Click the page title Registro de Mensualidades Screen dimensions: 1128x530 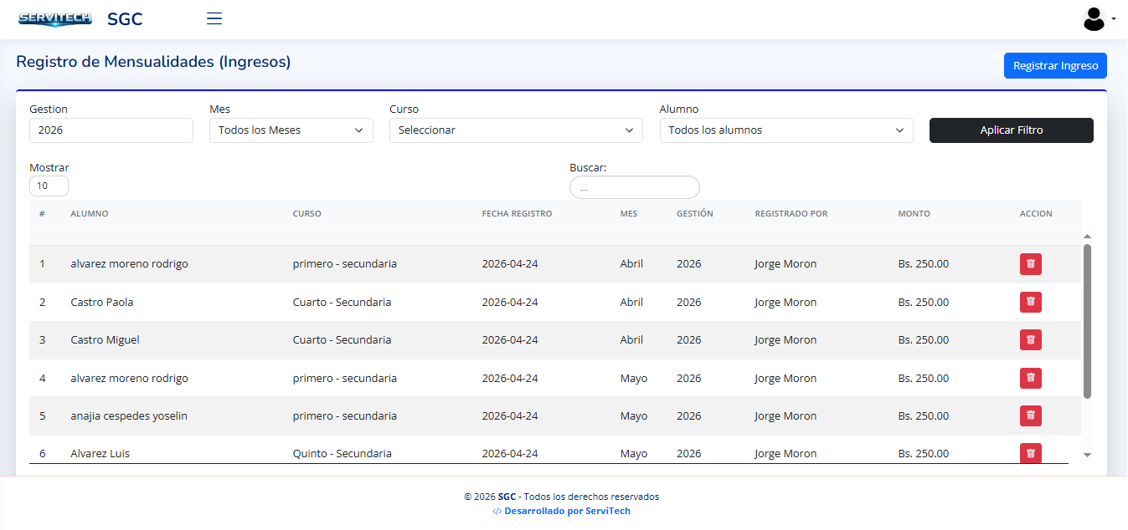tap(153, 62)
